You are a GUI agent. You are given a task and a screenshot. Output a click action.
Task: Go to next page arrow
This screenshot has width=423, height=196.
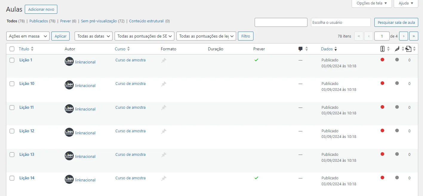404,36
